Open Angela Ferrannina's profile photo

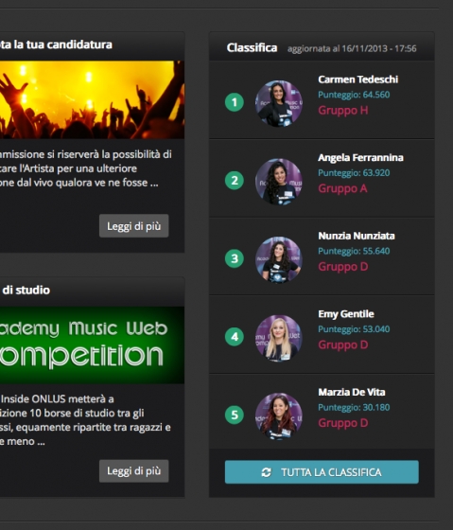pyautogui.click(x=279, y=182)
